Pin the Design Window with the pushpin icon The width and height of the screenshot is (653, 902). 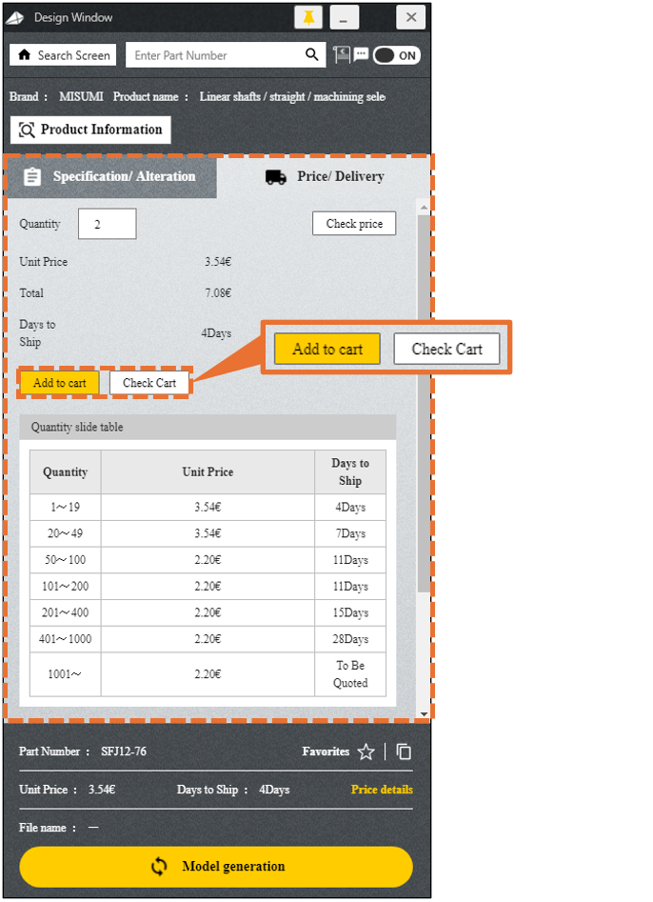[x=307, y=17]
